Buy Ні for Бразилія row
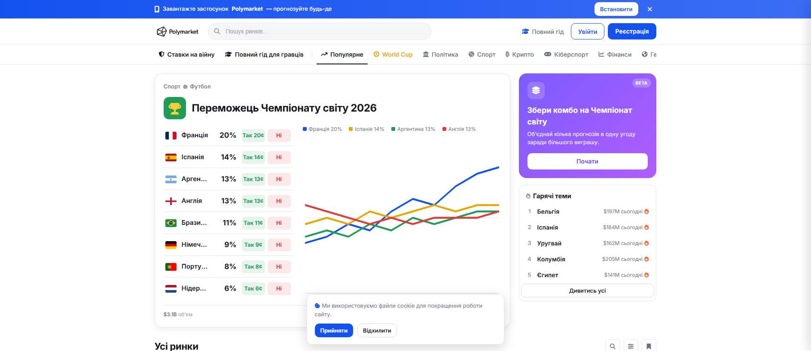The image size is (811, 351). (279, 223)
